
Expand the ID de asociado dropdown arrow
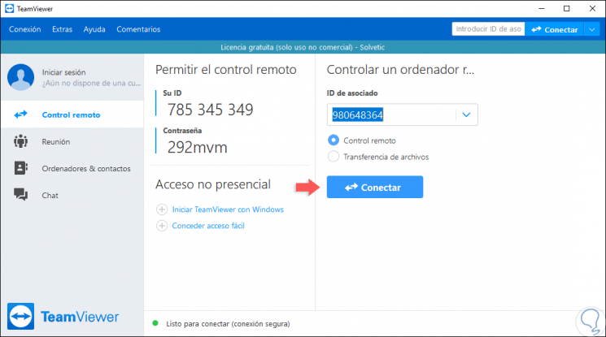(x=466, y=114)
